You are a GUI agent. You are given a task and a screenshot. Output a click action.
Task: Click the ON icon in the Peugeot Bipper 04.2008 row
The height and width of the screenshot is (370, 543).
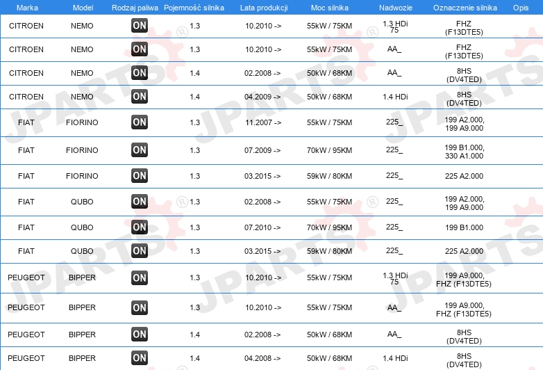[x=140, y=358]
